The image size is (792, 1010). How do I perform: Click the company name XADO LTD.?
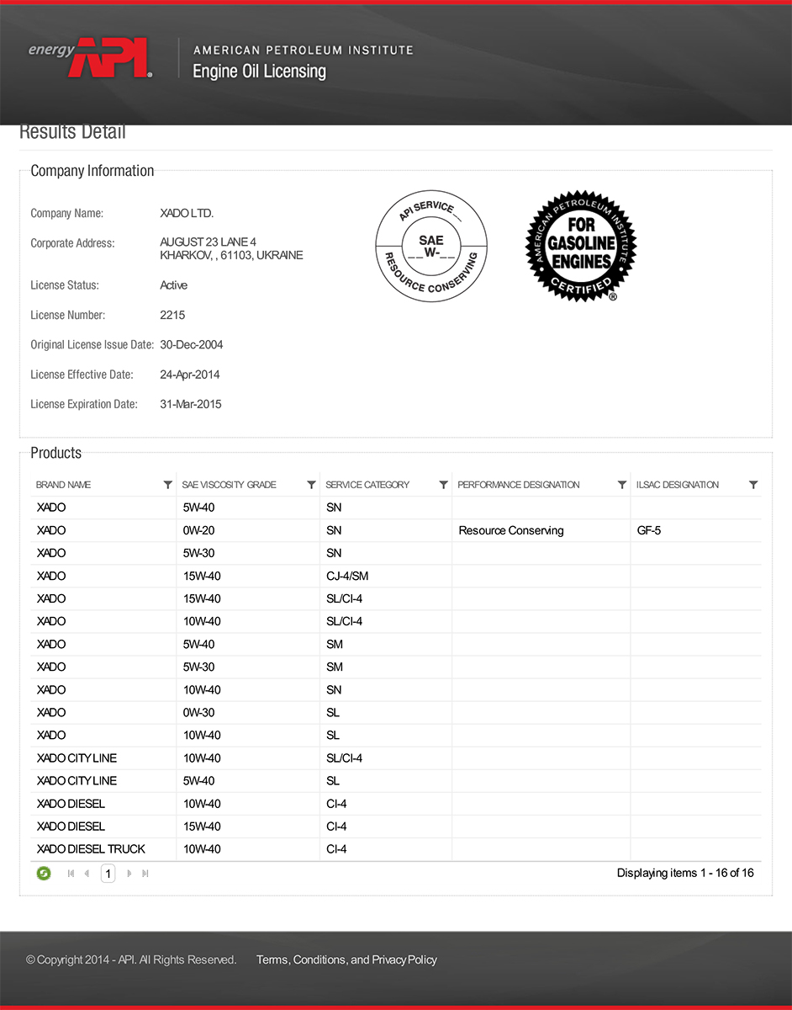[187, 213]
